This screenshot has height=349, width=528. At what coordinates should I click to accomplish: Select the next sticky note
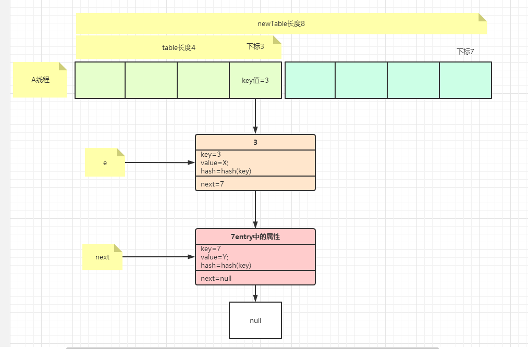[102, 256]
